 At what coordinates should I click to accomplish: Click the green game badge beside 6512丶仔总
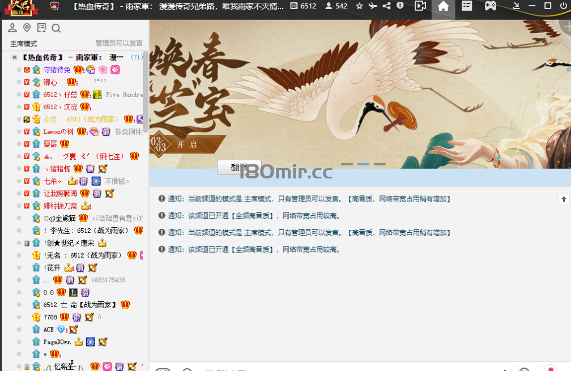(97, 95)
